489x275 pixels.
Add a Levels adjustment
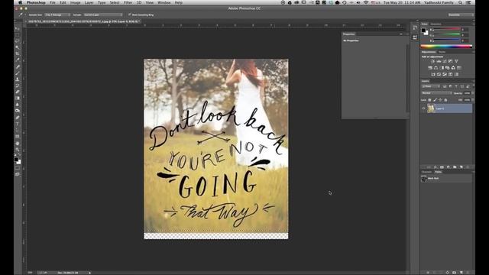[439, 61]
